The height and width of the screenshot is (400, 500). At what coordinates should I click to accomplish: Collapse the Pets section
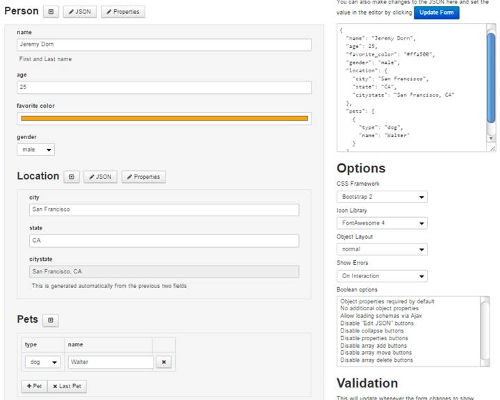point(51,320)
